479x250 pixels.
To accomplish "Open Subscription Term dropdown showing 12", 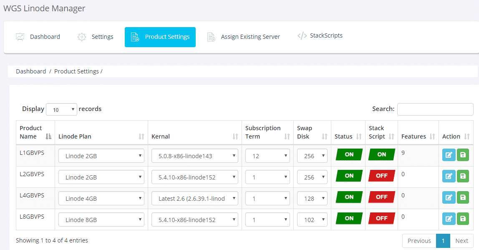I will point(267,156).
